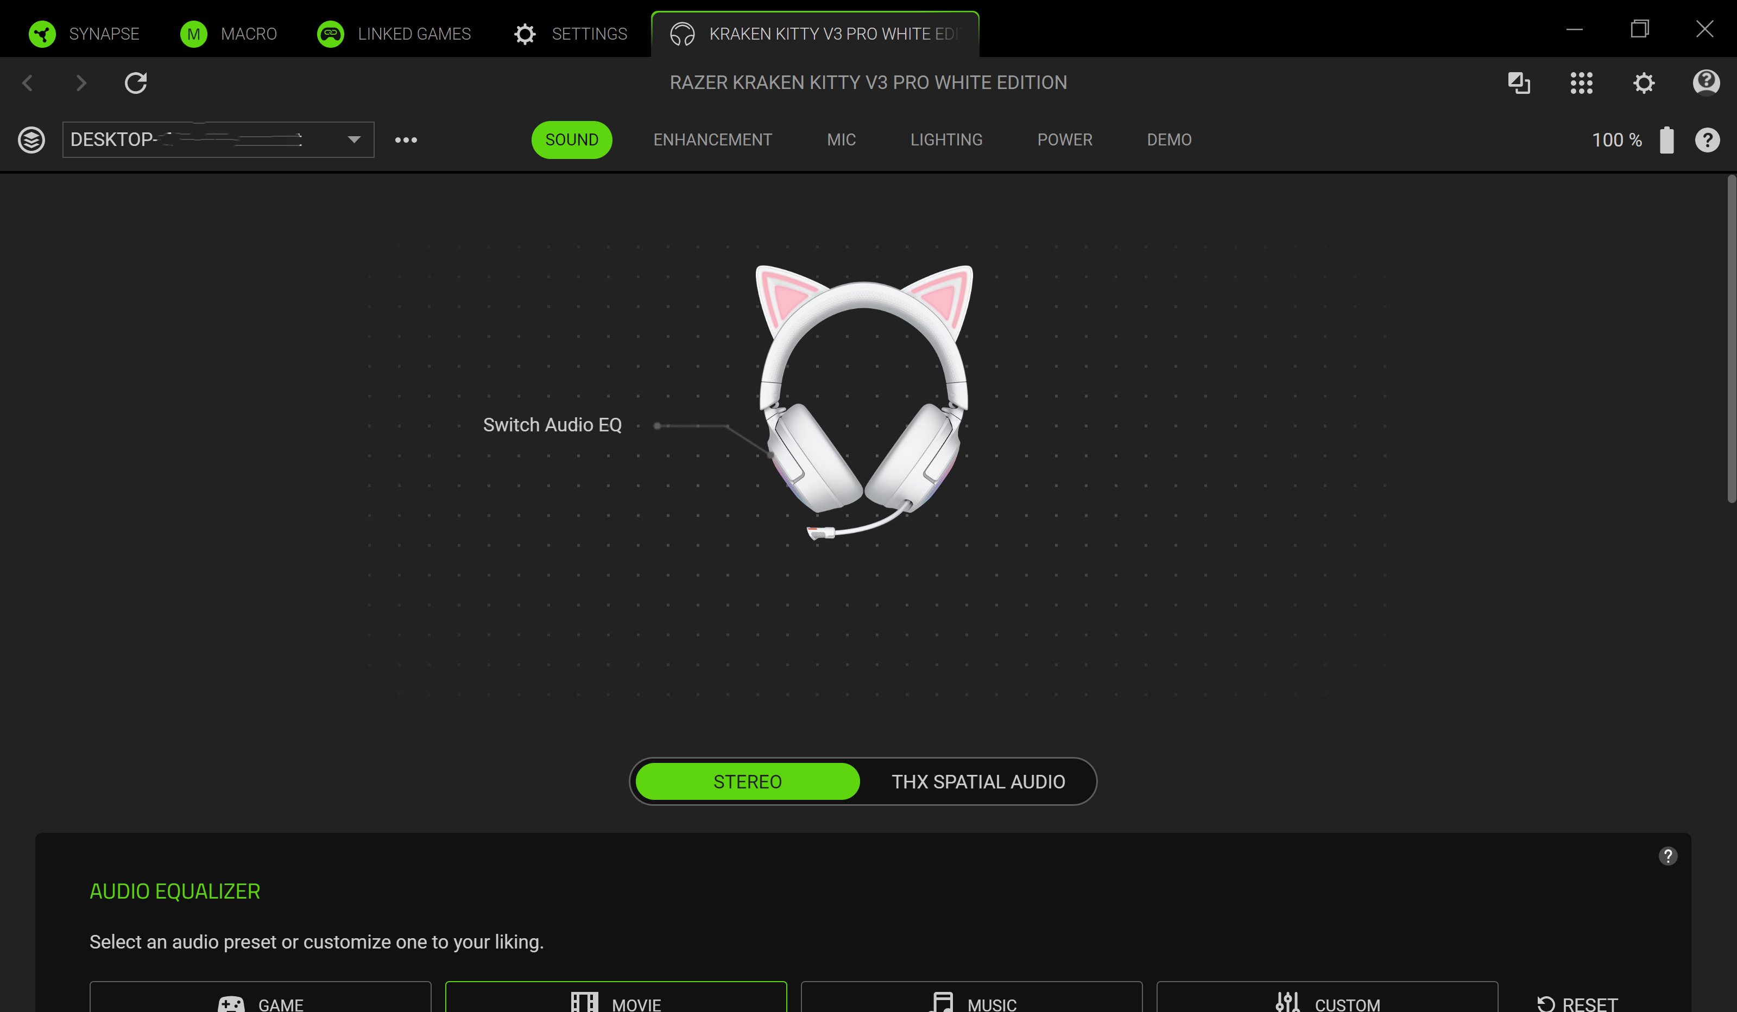
Task: Click the Switch Audio EQ label
Action: click(x=552, y=425)
